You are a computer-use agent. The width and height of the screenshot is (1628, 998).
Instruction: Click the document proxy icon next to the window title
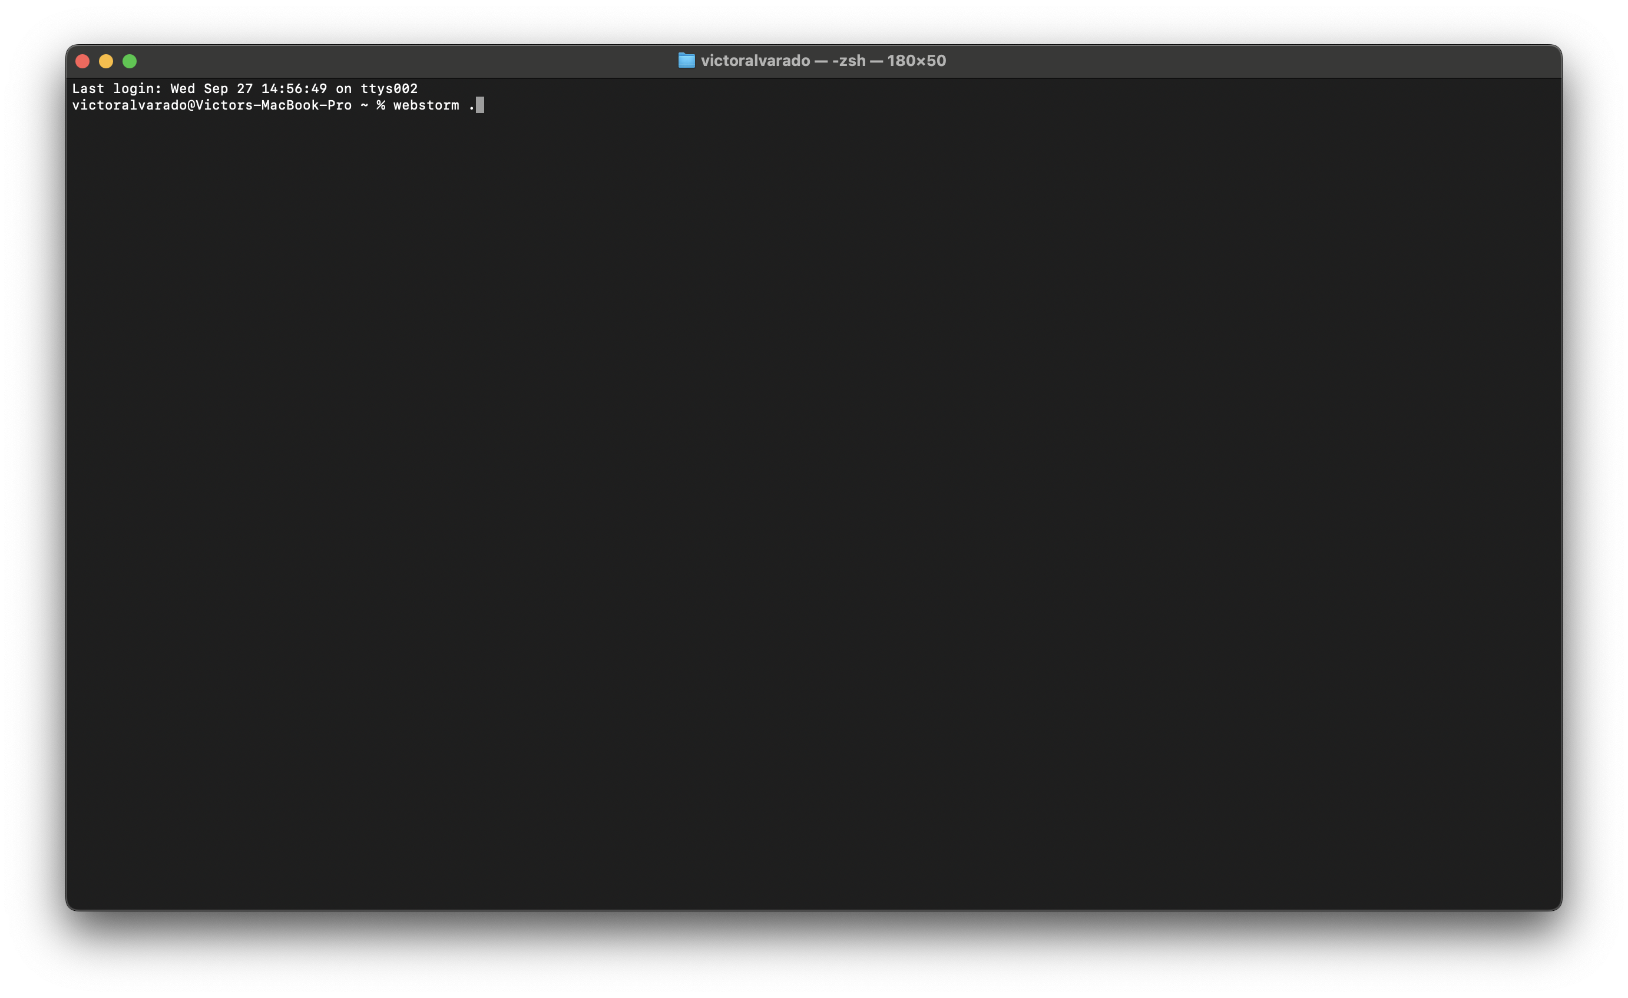click(x=687, y=60)
